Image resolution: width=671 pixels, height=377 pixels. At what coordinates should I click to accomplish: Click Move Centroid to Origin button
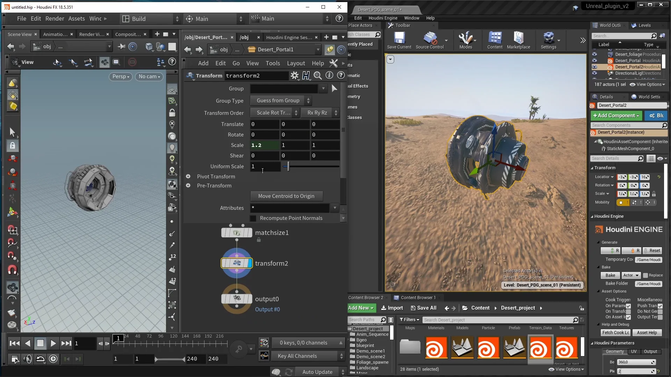click(286, 196)
